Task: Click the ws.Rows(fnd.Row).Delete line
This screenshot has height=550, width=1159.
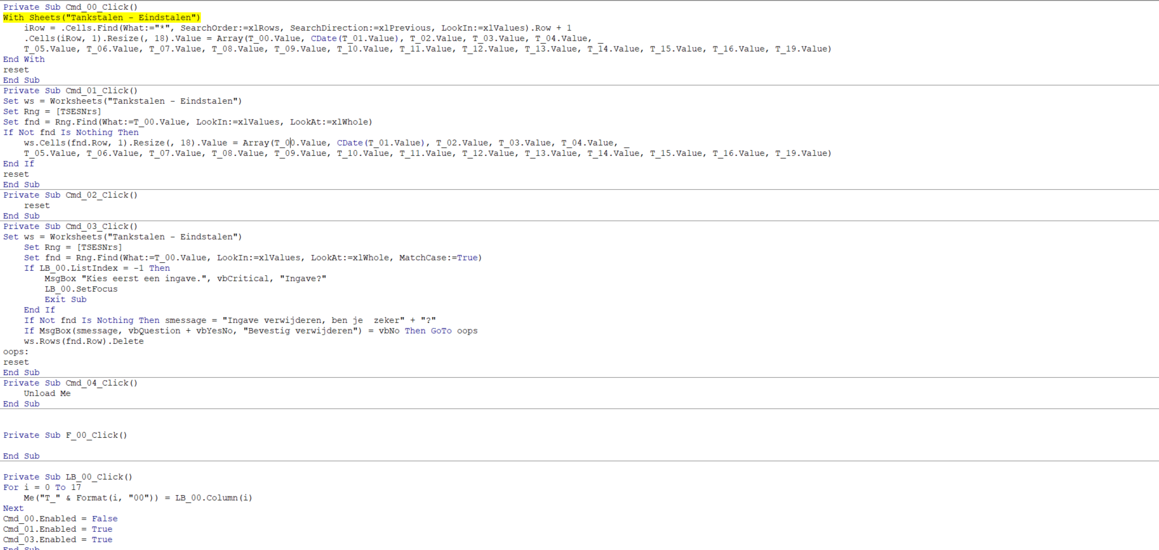Action: (84, 341)
